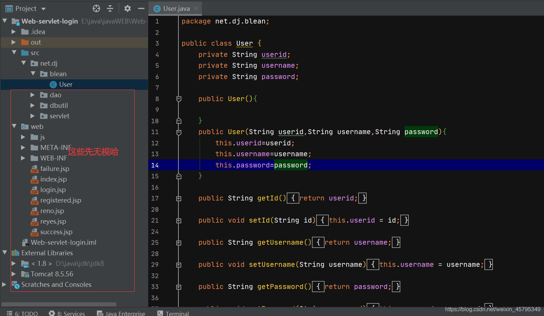Screen dimensions: 544x316
Task: Close the User.java editor tab
Action: pyautogui.click(x=196, y=8)
